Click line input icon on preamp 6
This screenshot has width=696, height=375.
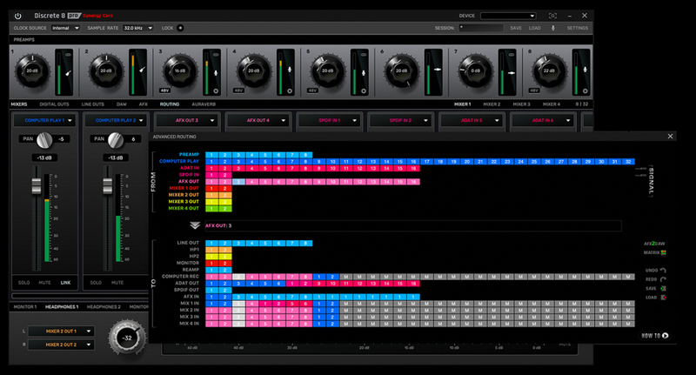[x=438, y=70]
